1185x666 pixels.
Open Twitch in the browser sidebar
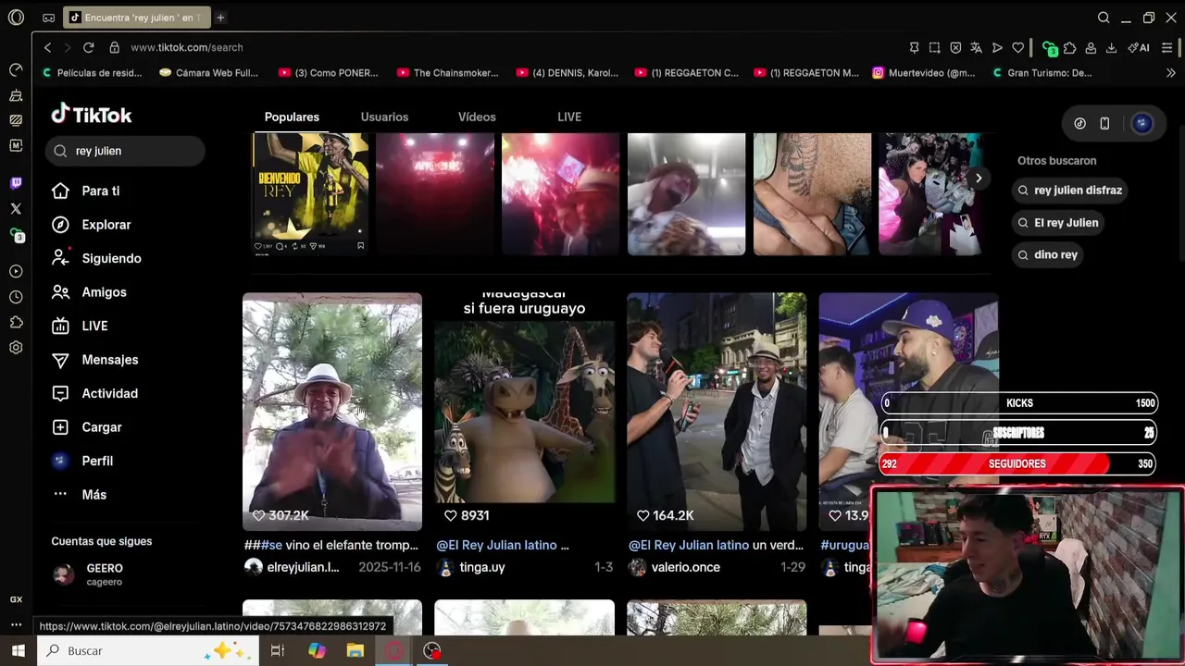coord(16,183)
